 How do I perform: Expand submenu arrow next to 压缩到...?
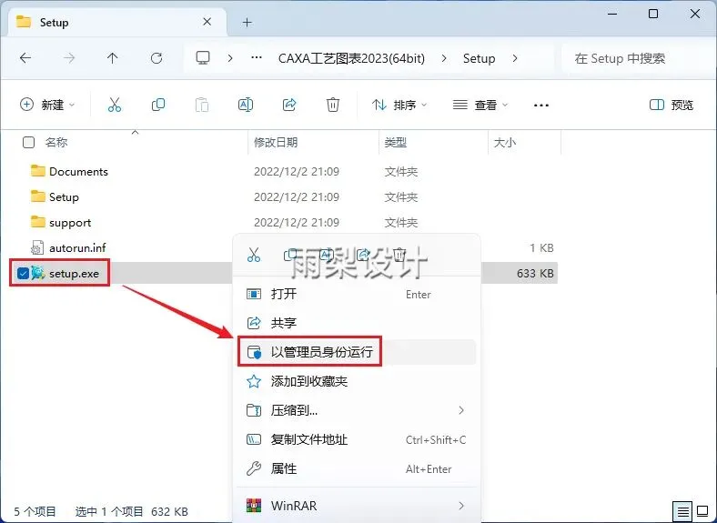coord(461,410)
